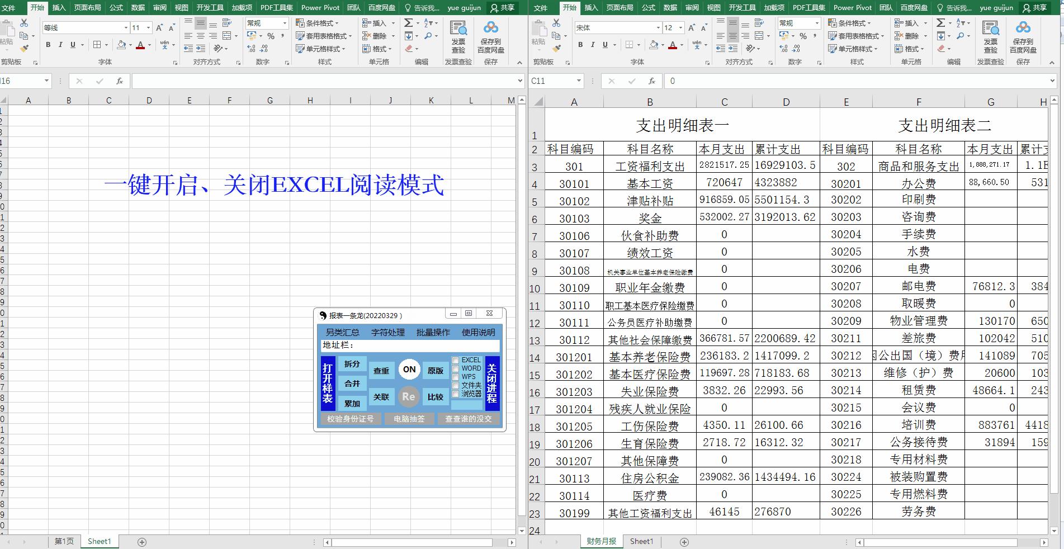Click the AutoSum Σ icon
Image resolution: width=1064 pixels, height=549 pixels.
click(408, 23)
